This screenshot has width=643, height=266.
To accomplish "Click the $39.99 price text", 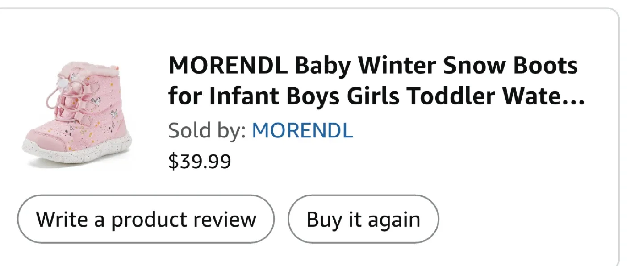I will pos(200,162).
